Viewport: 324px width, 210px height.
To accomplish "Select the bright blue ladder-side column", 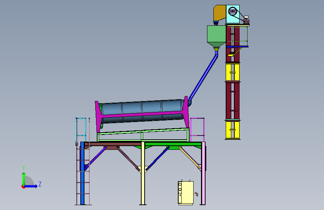I will pyautogui.click(x=83, y=173).
